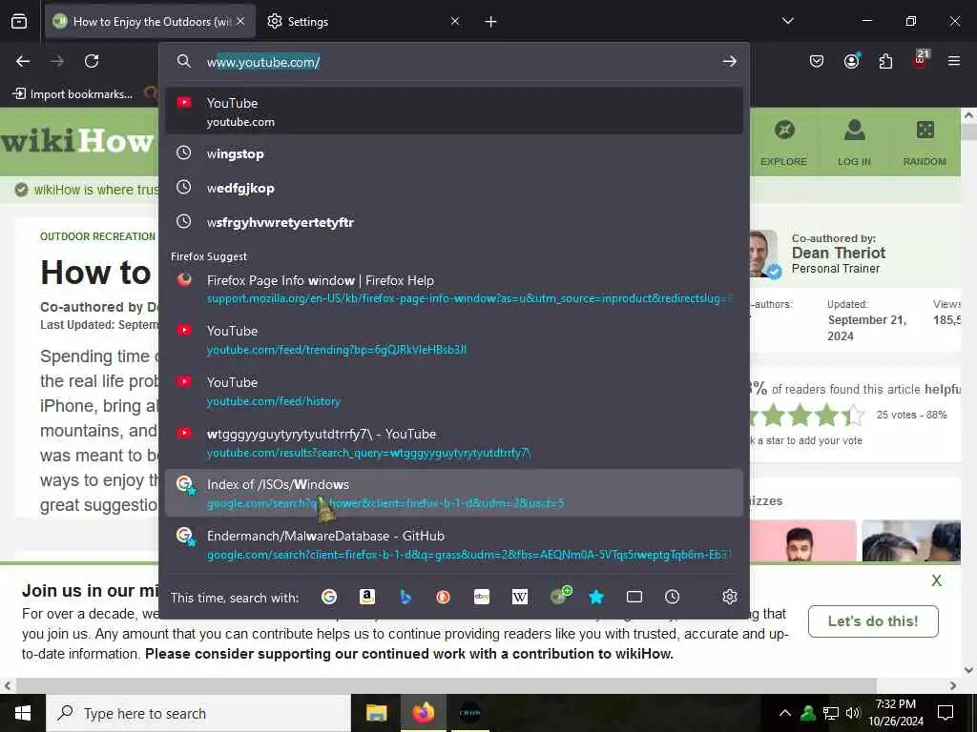The width and height of the screenshot is (977, 732).
Task: Search this time with Bing
Action: pos(405,597)
